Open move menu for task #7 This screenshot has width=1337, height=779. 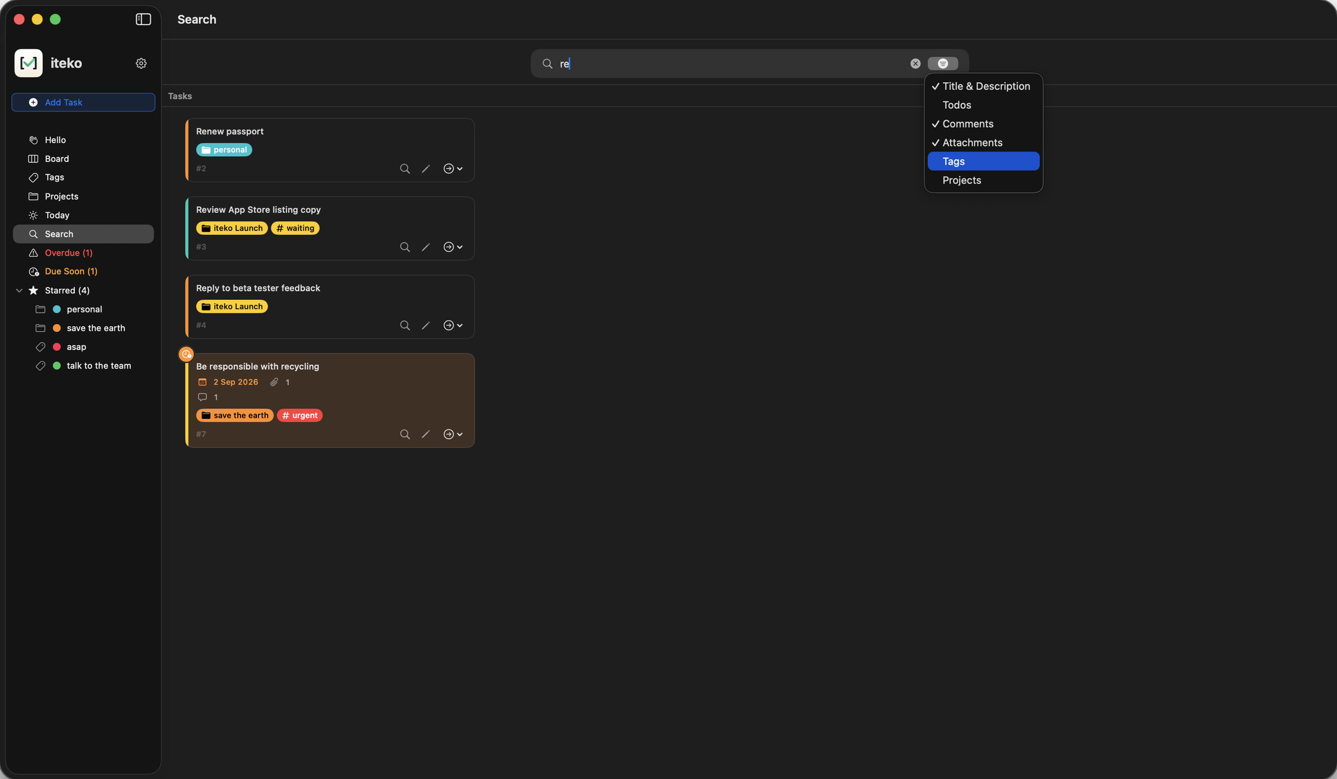[x=453, y=434]
